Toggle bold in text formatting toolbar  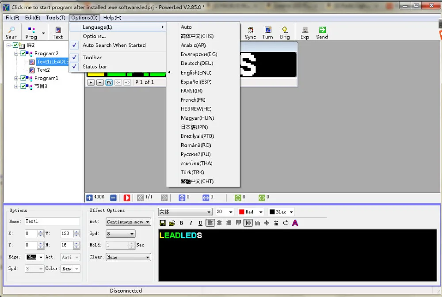(181, 223)
